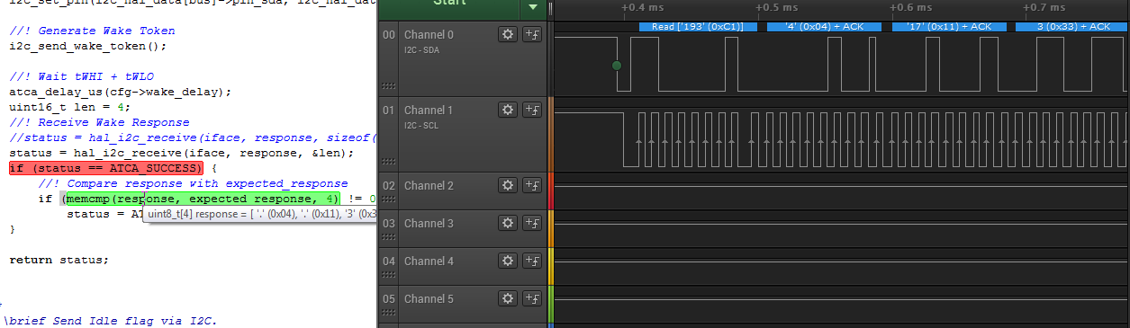Click the +0.5 ms time marker
Image resolution: width=1130 pixels, height=328 pixels.
coord(776,7)
